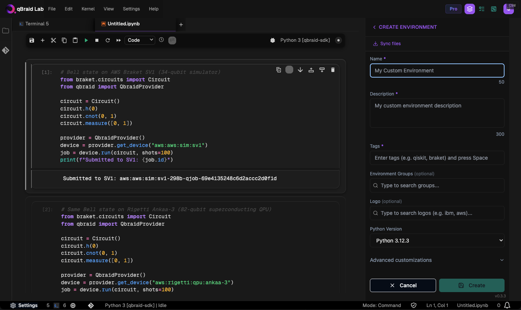Click the Submitted to SV1 output text
This screenshot has height=310, width=521.
click(x=170, y=178)
